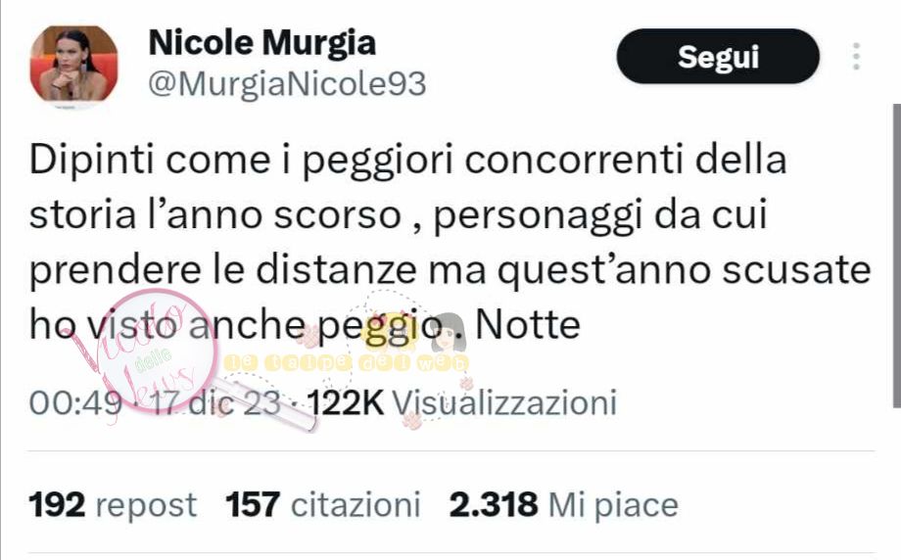Click the tweet text starting with Dipinti
Screen dimensions: 901x560
(x=450, y=241)
